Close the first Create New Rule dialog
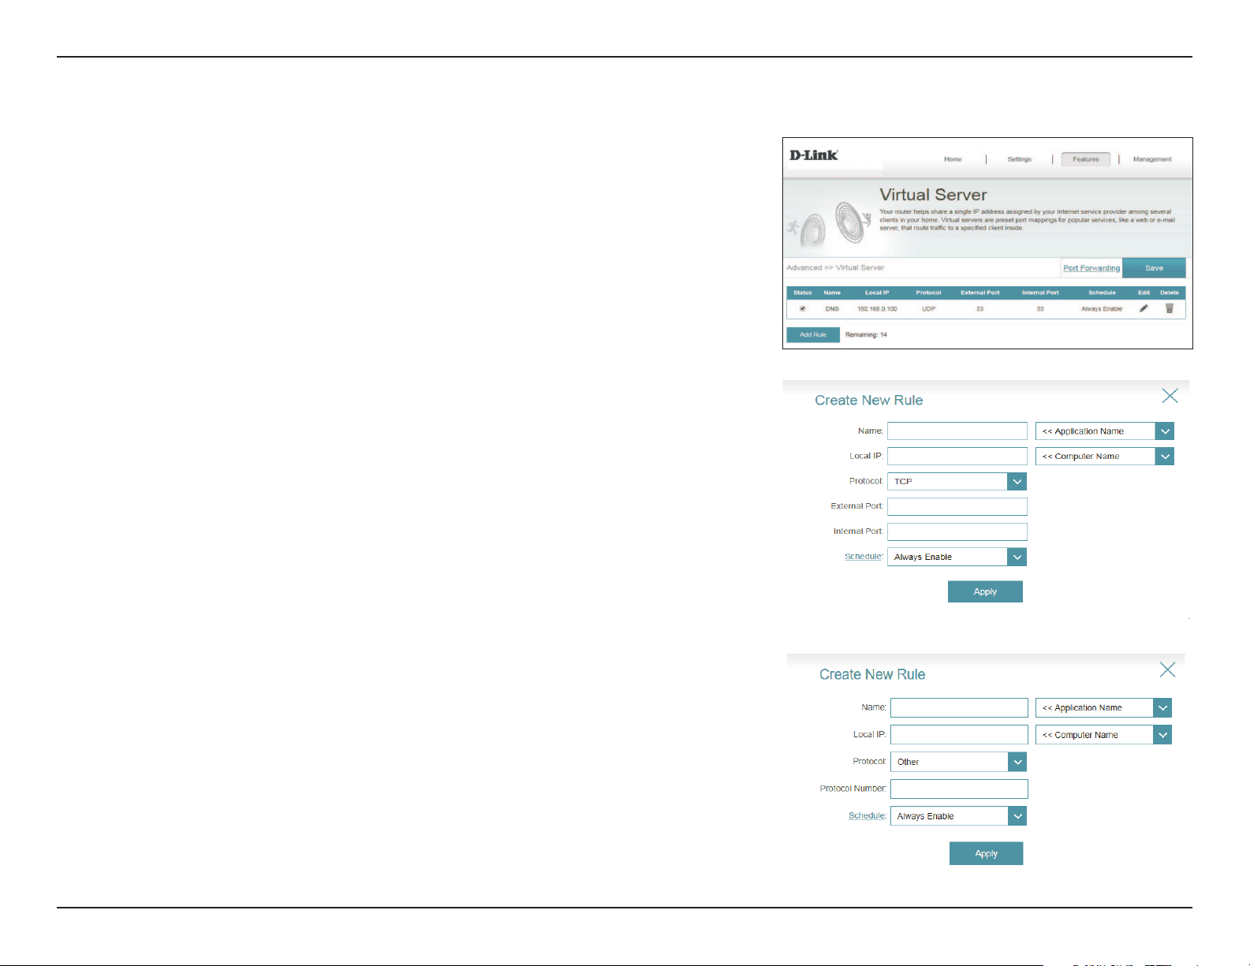 (1170, 396)
